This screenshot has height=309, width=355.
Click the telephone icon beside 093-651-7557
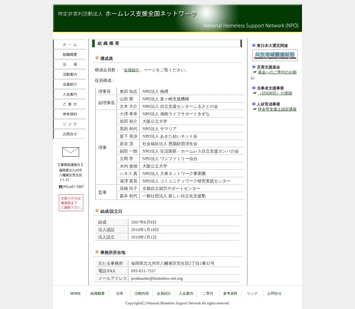60,187
